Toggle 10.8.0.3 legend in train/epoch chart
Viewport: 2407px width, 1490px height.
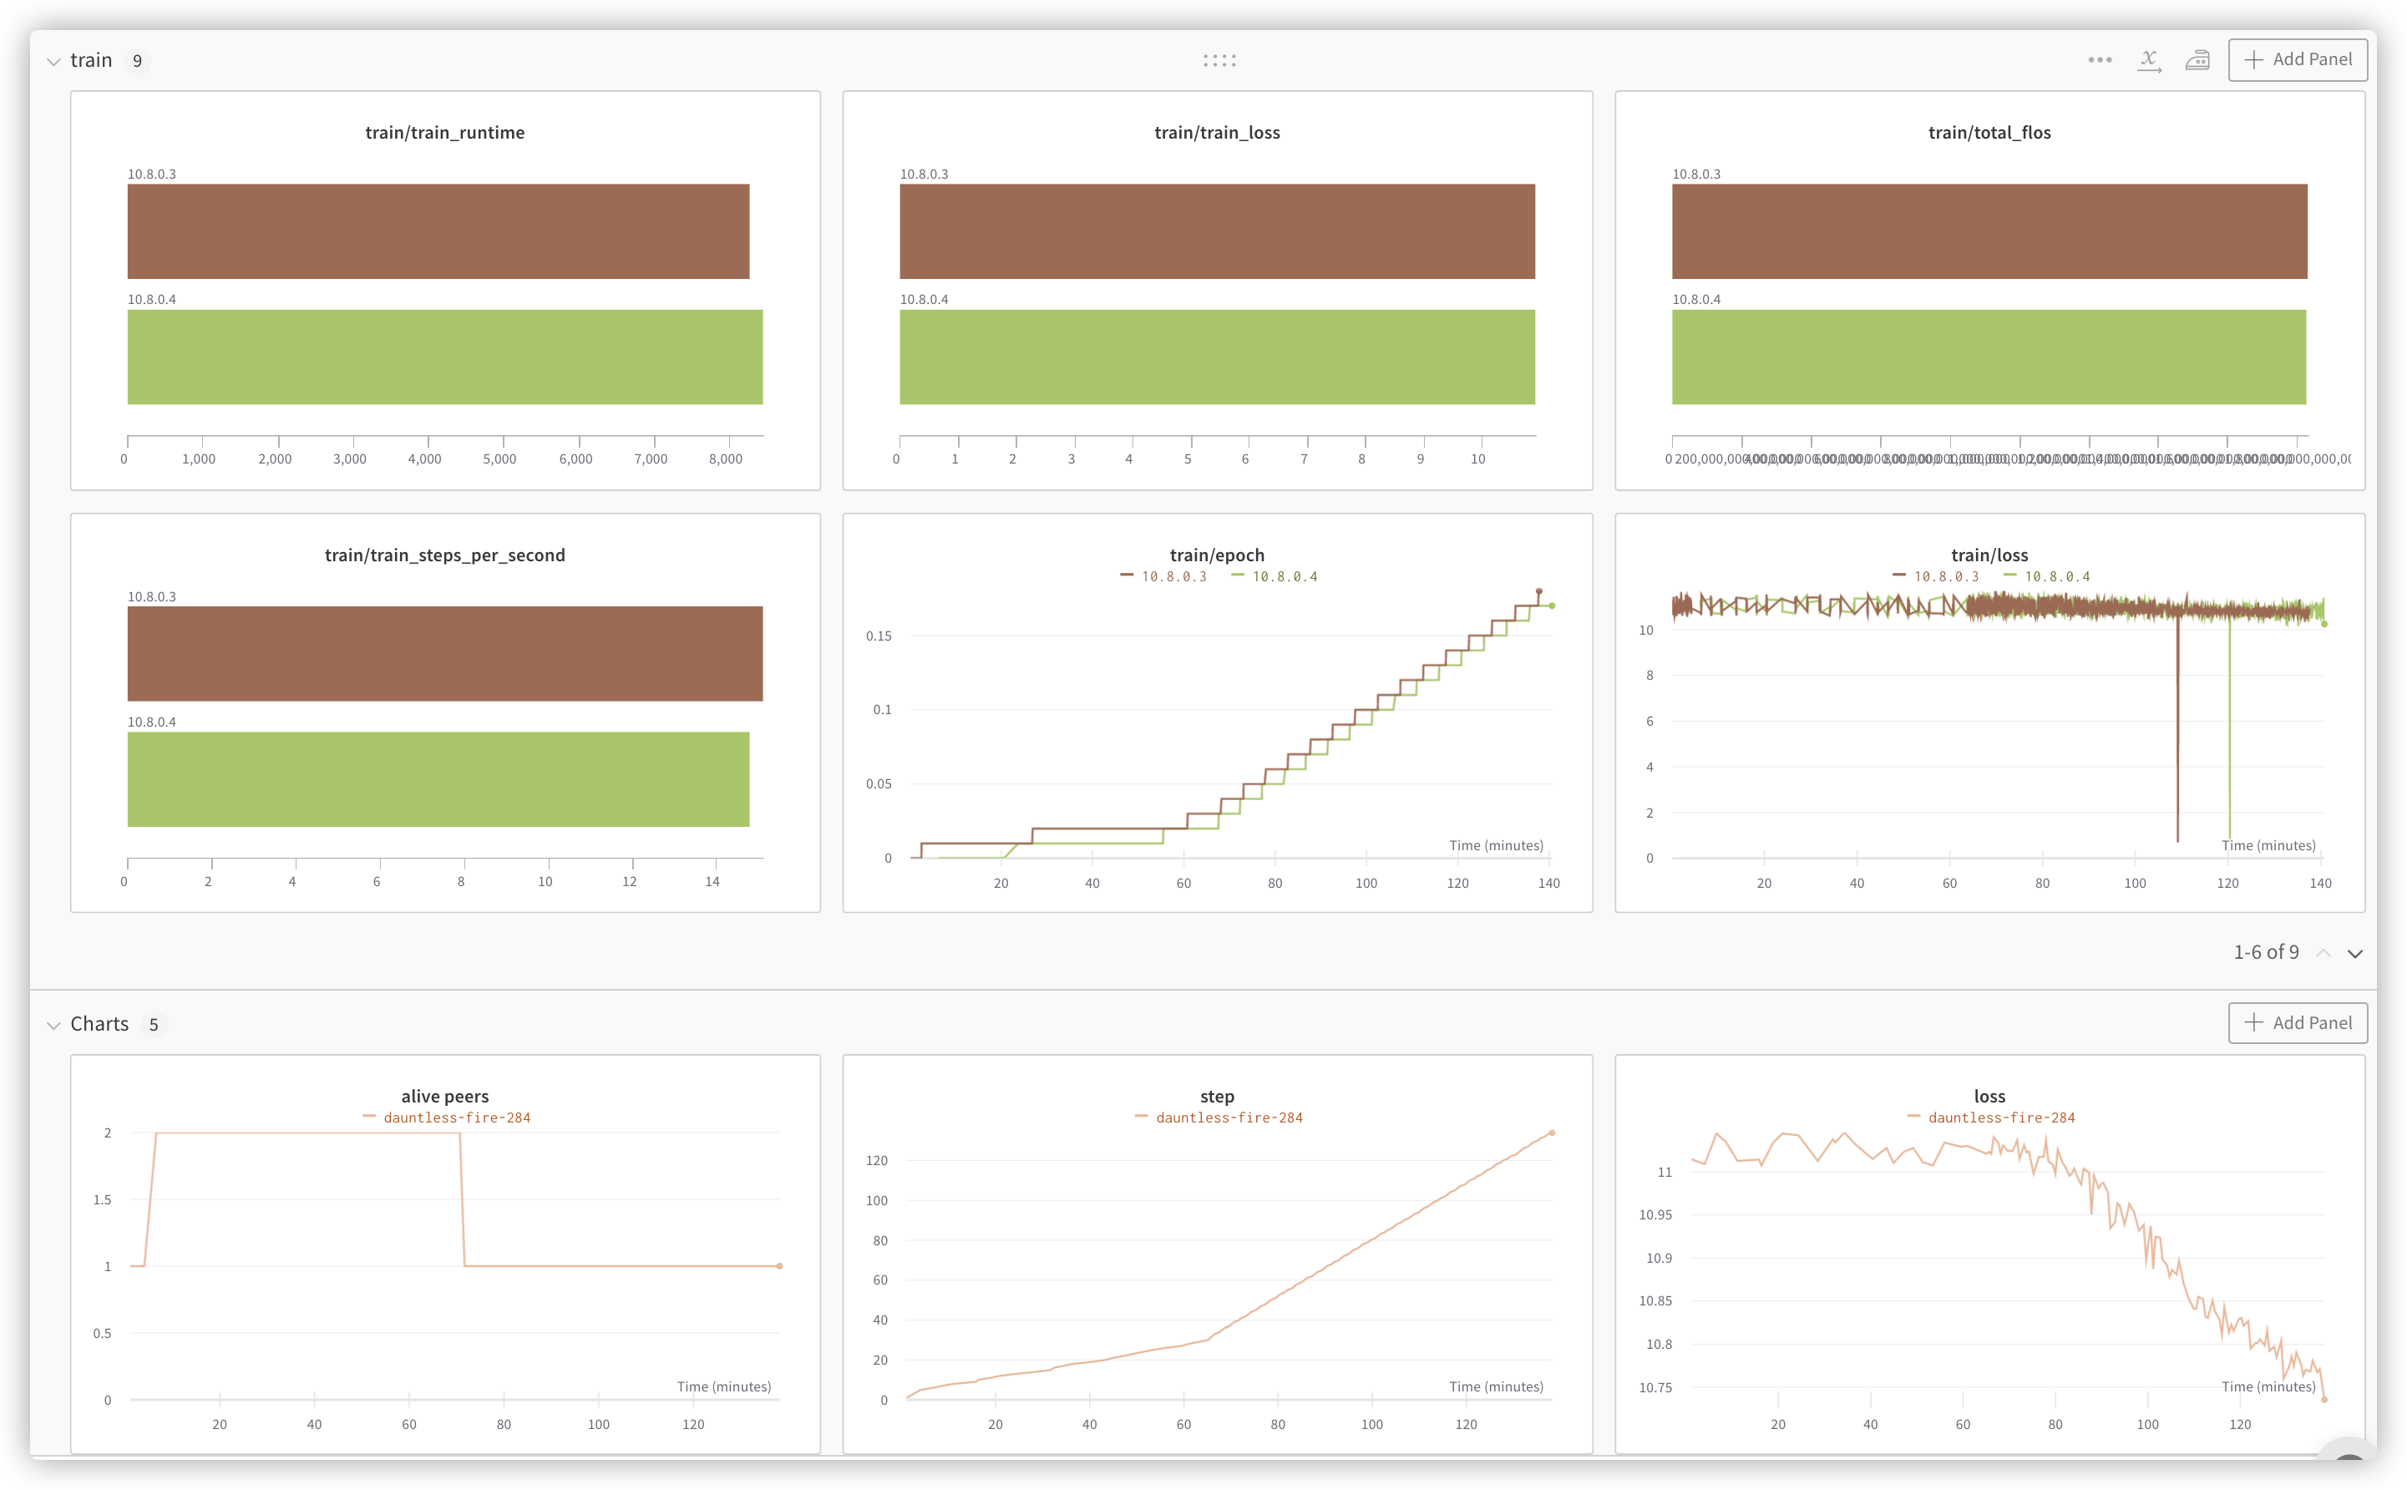pos(1173,576)
